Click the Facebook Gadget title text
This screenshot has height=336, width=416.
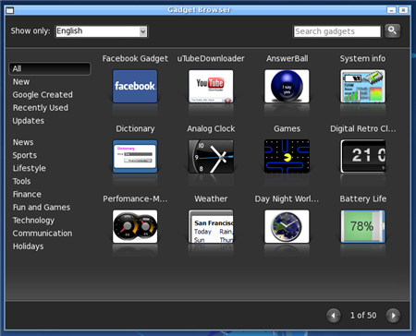tap(135, 58)
